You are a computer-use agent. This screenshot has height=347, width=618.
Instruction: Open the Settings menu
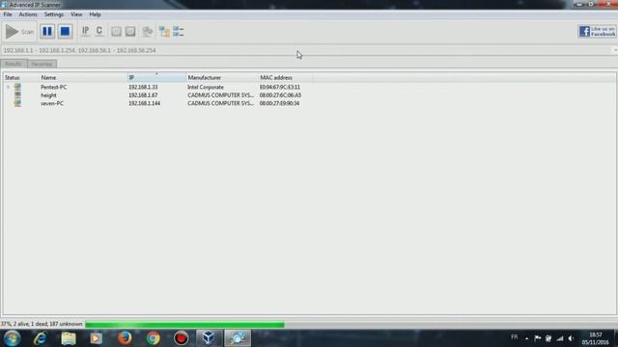click(54, 14)
